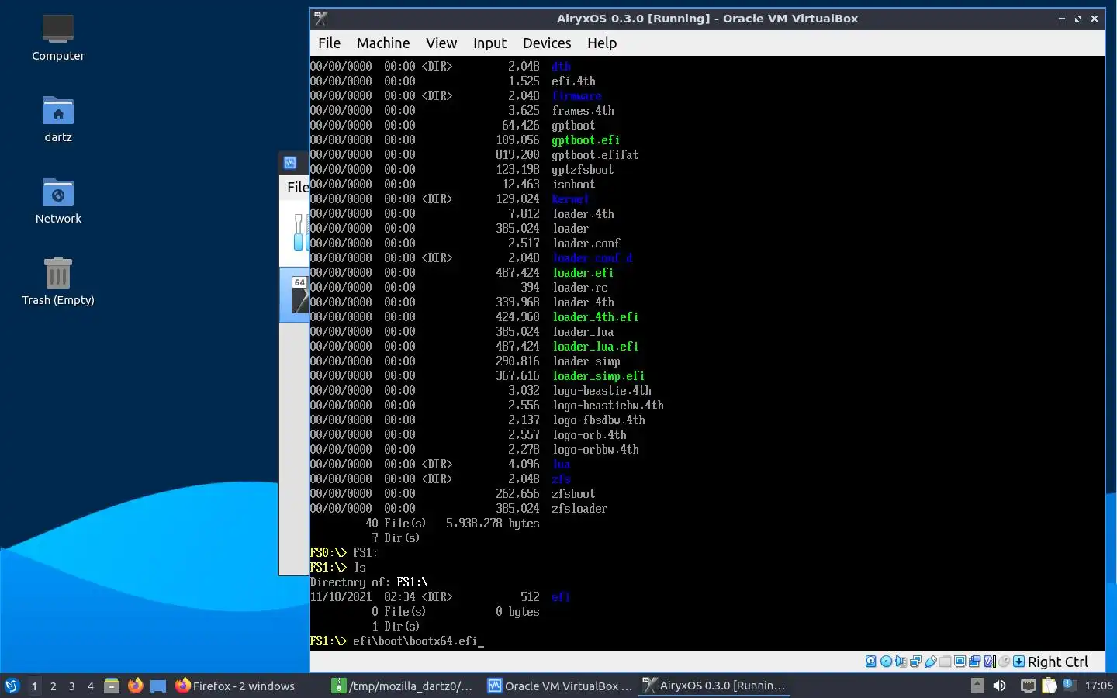
Task: Switch to workspace 4
Action: (90, 686)
